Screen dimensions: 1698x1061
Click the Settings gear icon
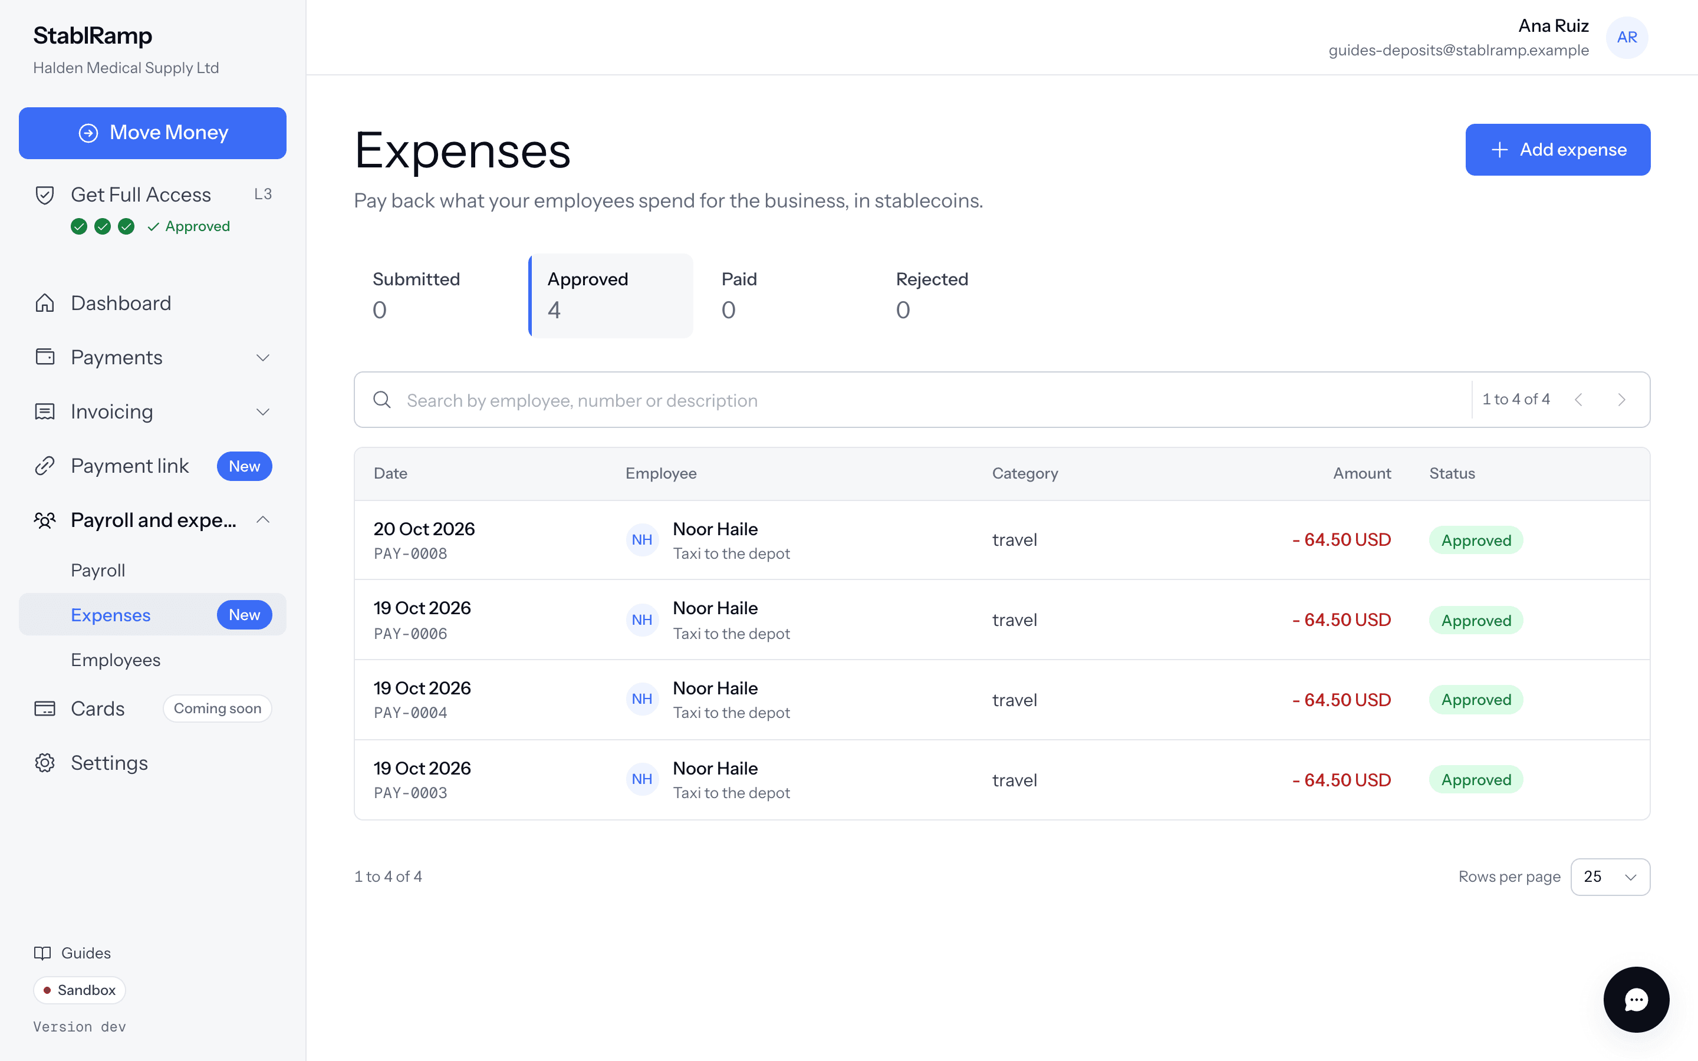click(45, 763)
